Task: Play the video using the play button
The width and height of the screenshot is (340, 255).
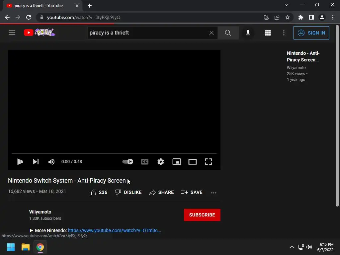Action: tap(20, 162)
